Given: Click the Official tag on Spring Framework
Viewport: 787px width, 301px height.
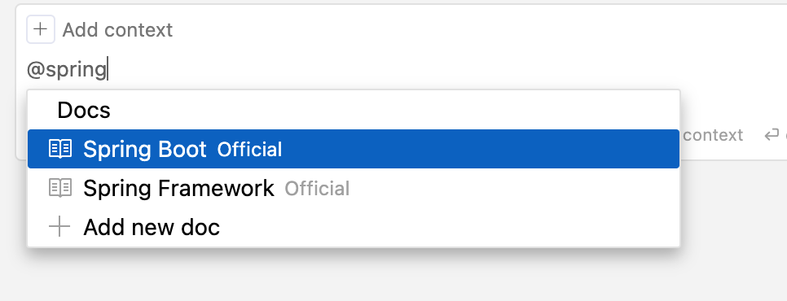Looking at the screenshot, I should tap(317, 188).
